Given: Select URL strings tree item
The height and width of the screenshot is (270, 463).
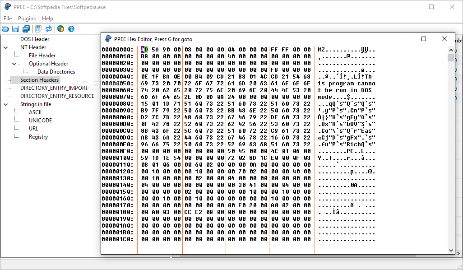Looking at the screenshot, I should [x=33, y=129].
